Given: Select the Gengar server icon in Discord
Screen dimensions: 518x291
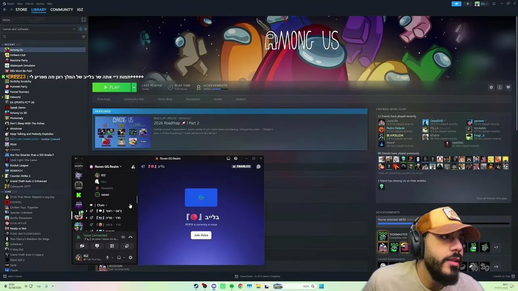Looking at the screenshot, I should [x=79, y=175].
